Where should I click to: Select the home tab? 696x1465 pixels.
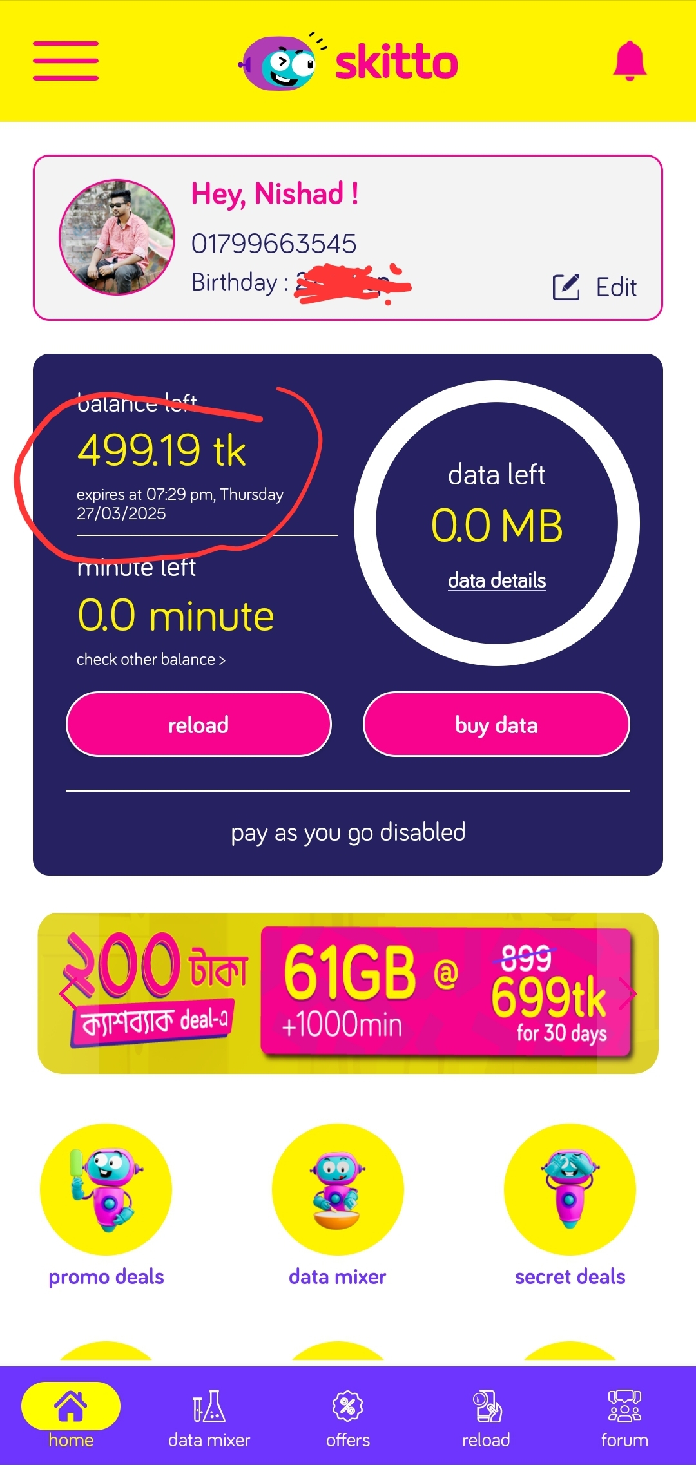coord(71,1415)
